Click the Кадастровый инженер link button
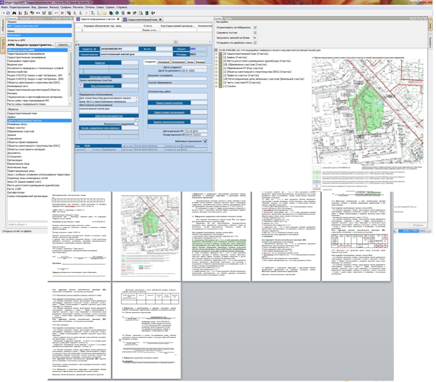The image size is (436, 382). (x=169, y=103)
